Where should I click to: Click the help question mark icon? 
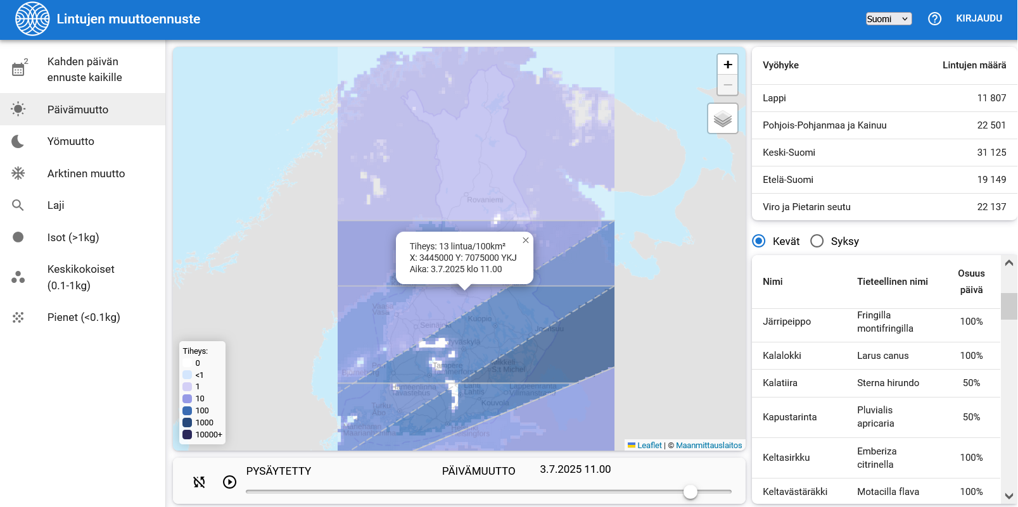pos(934,19)
